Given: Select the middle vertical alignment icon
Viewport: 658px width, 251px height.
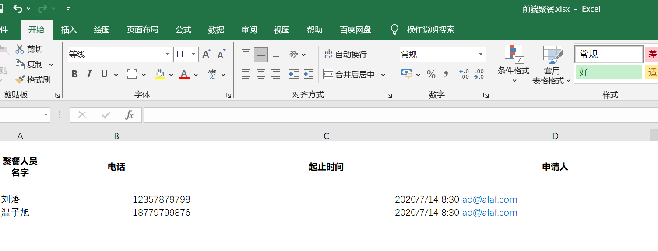Looking at the screenshot, I should 261,54.
